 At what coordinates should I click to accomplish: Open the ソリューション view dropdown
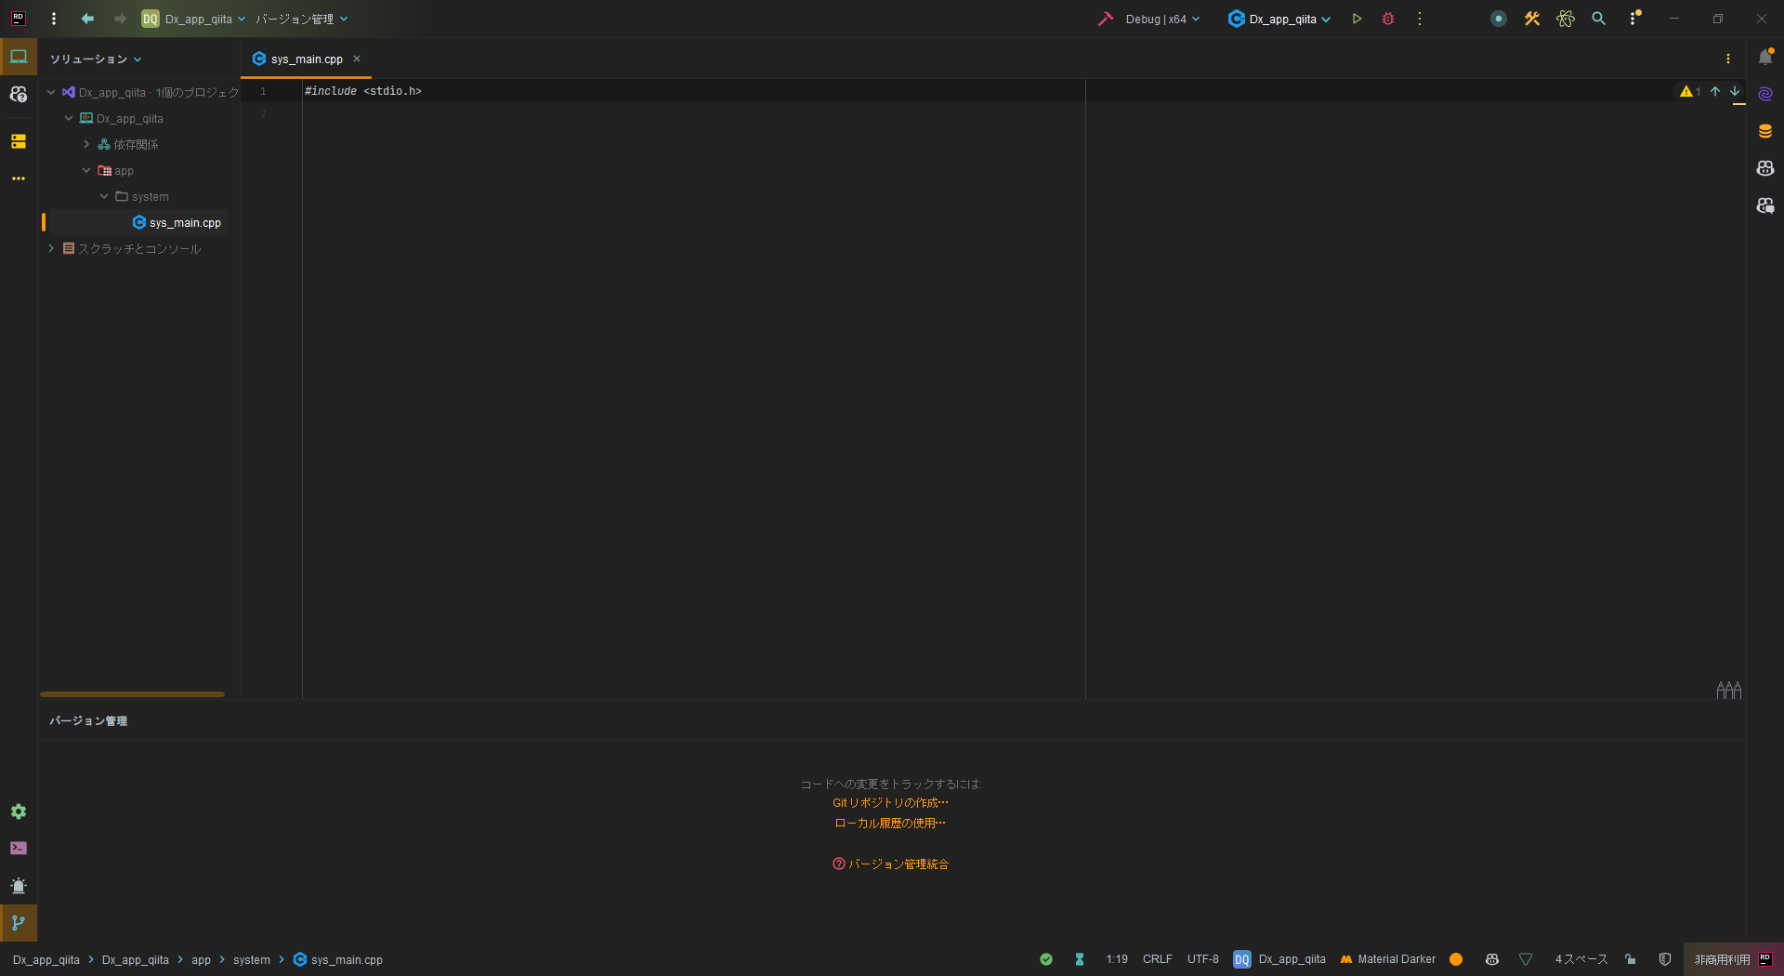[94, 58]
